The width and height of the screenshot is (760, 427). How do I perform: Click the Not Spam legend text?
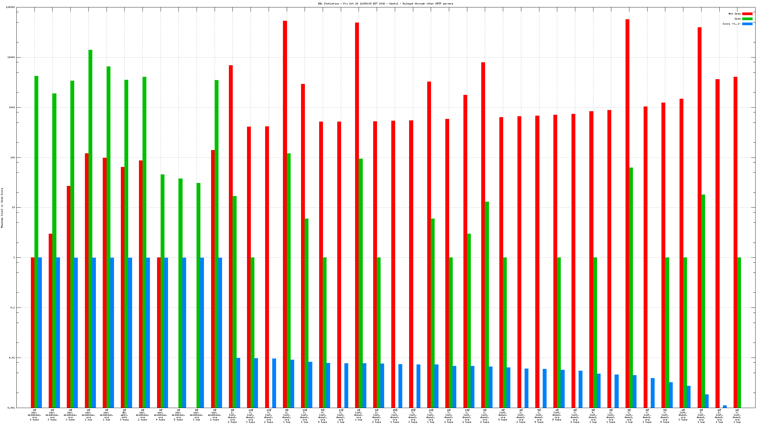tap(734, 14)
